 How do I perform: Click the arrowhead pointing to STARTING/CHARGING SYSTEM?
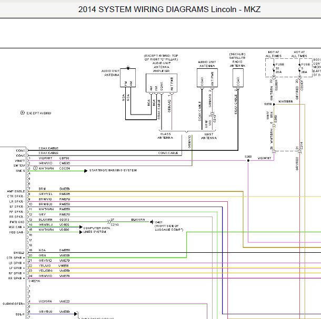(x=86, y=171)
